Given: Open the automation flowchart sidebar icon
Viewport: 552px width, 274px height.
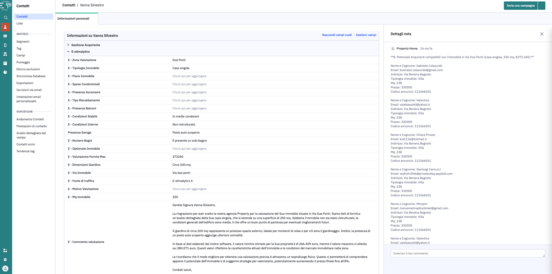Looking at the screenshot, I should (5, 54).
